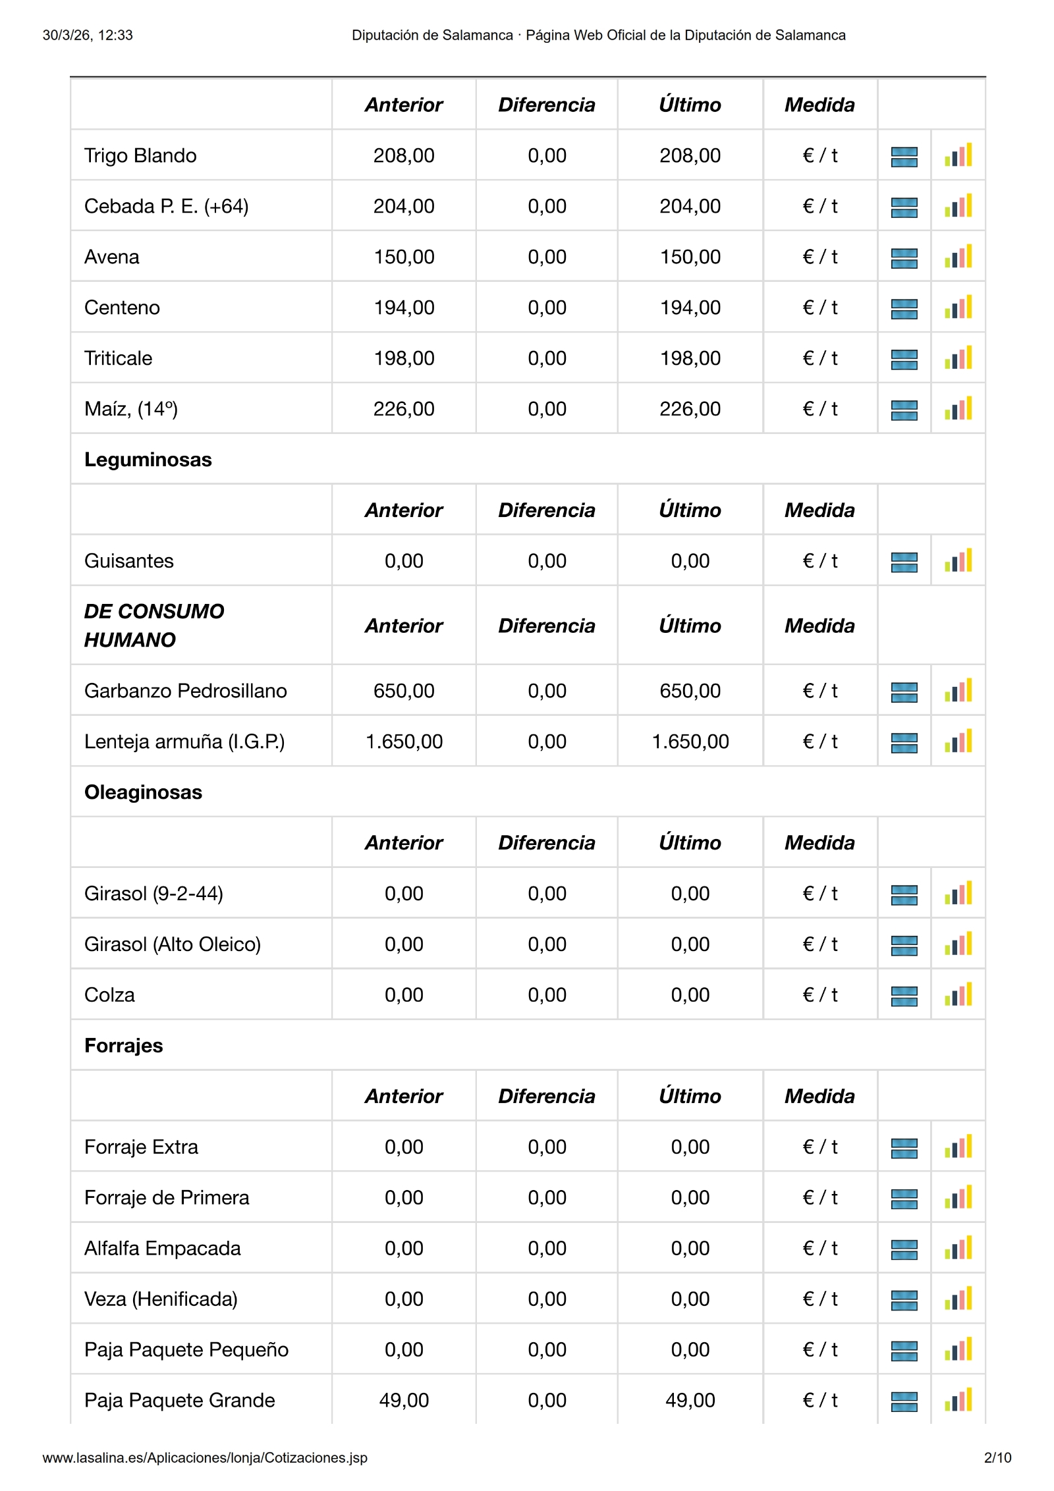Screen dimensions: 1054x1491
Task: Open the bar chart icon for Trigo Blando
Action: pos(958,155)
